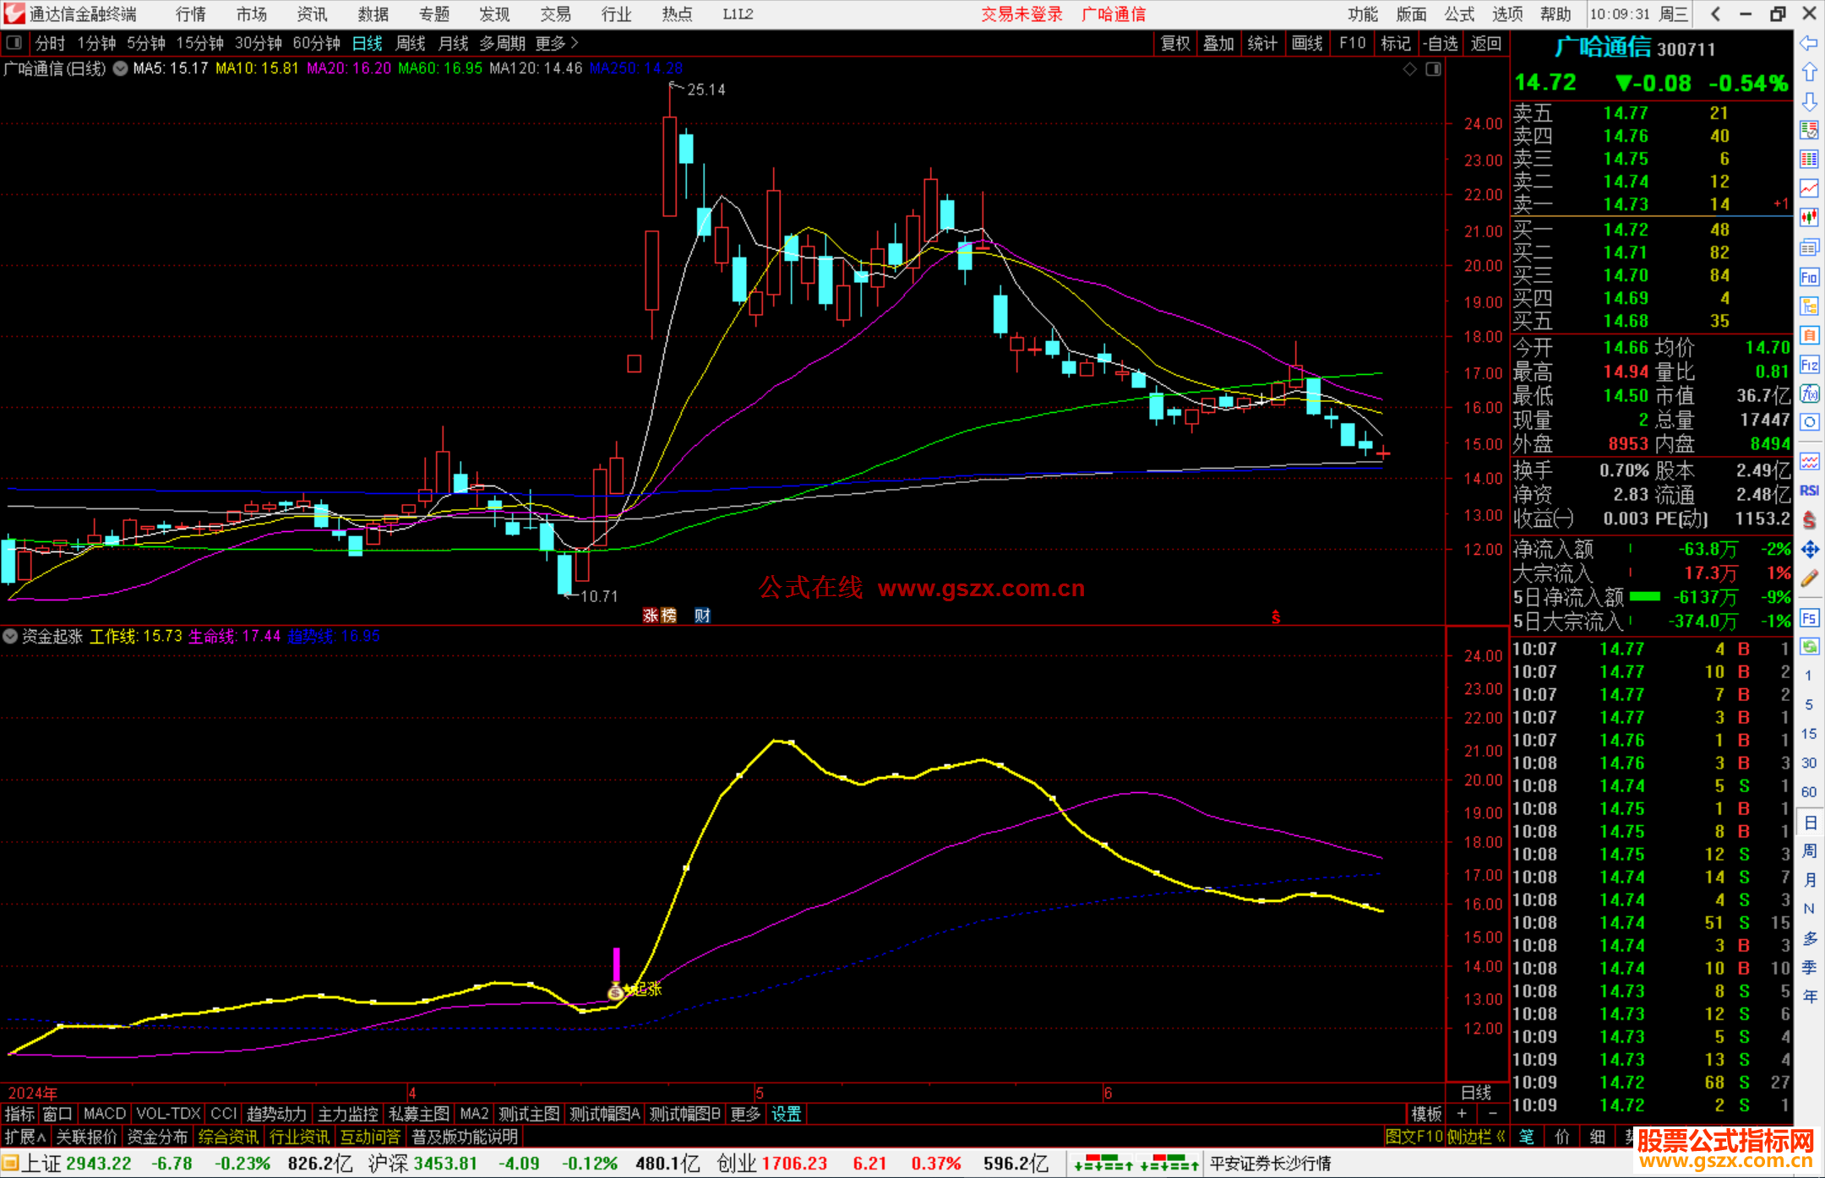The height and width of the screenshot is (1178, 1825).
Task: Open the candlestick chart sidebar icon
Action: click(x=1809, y=218)
